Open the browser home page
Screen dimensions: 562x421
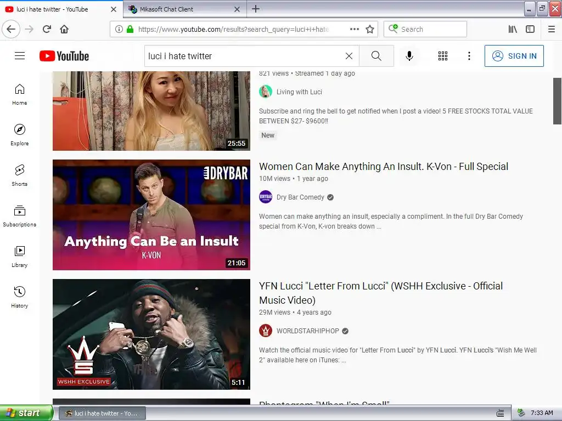coord(64,29)
